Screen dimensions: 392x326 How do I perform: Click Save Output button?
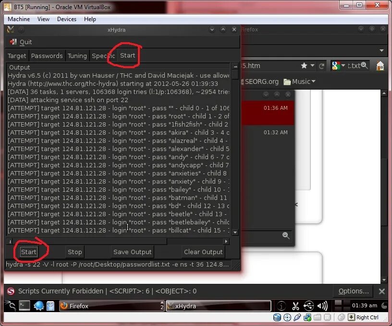pos(133,252)
